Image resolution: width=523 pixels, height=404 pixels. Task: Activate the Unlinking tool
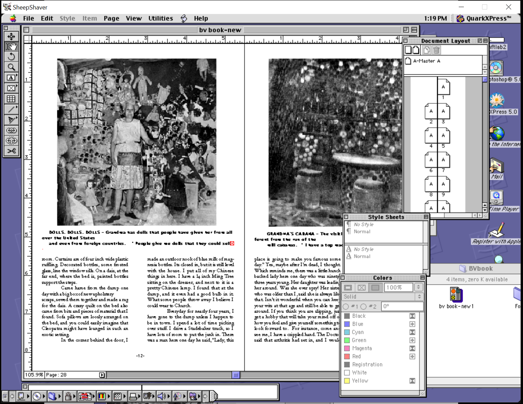tap(11, 141)
